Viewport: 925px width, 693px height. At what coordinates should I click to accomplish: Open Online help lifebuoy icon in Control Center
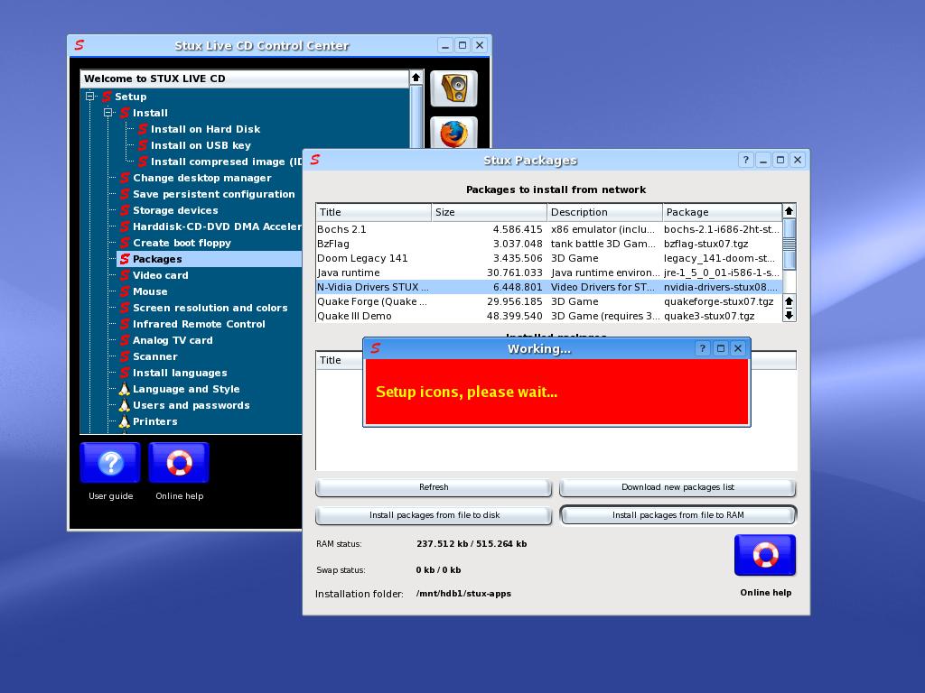[x=180, y=463]
